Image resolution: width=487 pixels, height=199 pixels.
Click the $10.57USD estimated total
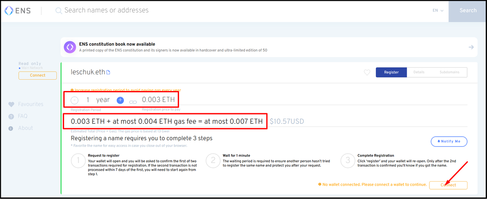287,121
